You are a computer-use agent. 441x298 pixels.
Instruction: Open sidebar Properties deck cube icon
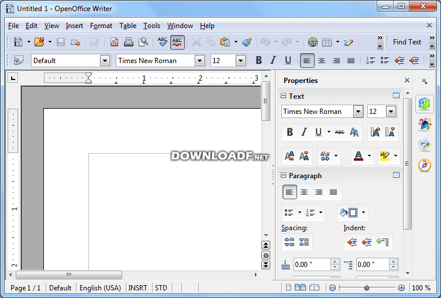click(425, 103)
